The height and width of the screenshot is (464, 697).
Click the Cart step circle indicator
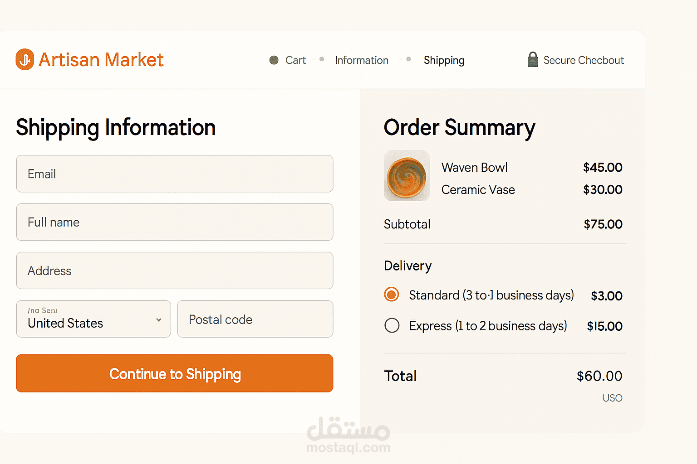pos(274,60)
